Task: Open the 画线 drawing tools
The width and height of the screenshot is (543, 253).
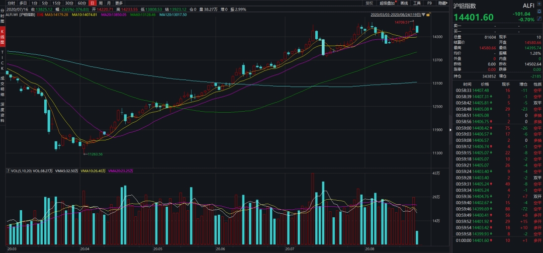Action: pyautogui.click(x=404, y=3)
